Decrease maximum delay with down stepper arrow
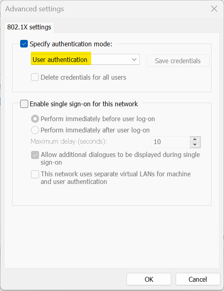This screenshot has height=291, width=224. coord(195,145)
